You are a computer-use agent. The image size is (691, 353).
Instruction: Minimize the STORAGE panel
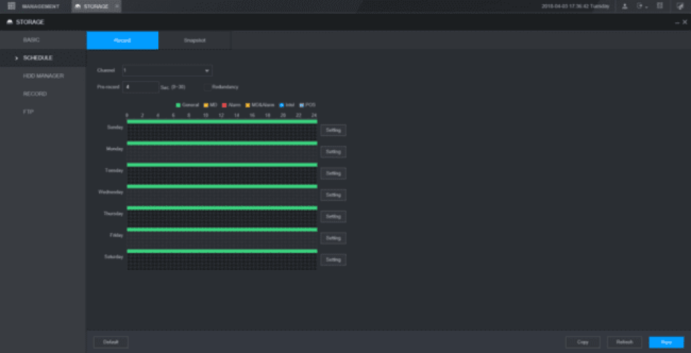click(677, 23)
